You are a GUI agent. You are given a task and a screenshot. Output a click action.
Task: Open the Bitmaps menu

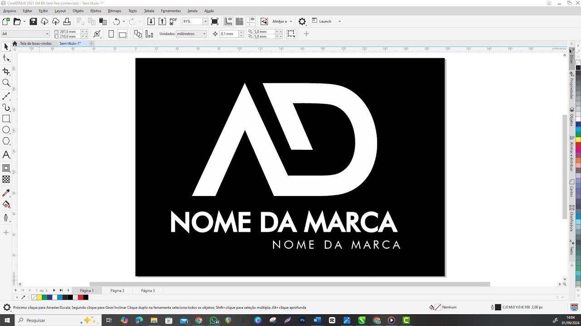pyautogui.click(x=114, y=10)
